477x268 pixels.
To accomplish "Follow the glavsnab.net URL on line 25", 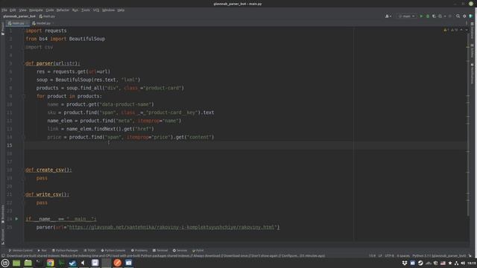I will point(171,227).
